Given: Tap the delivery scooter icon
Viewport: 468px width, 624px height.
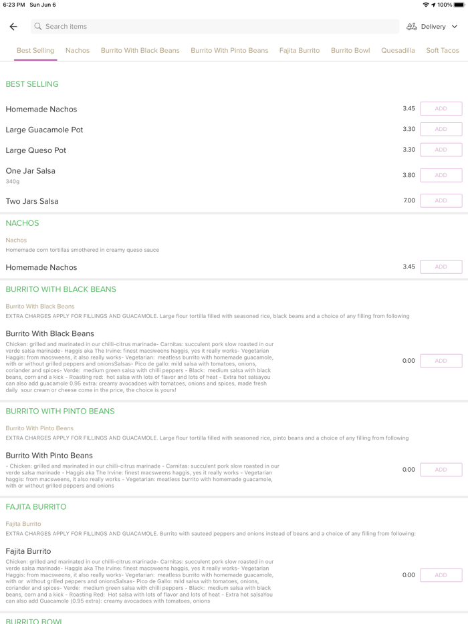Looking at the screenshot, I should pyautogui.click(x=412, y=27).
